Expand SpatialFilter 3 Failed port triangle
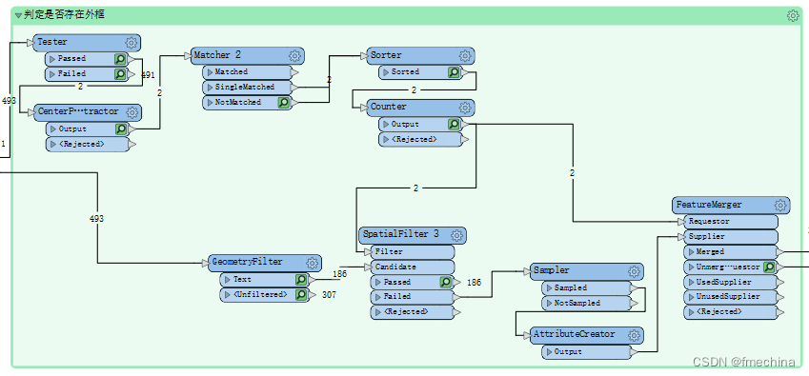The width and height of the screenshot is (809, 376). tap(378, 297)
